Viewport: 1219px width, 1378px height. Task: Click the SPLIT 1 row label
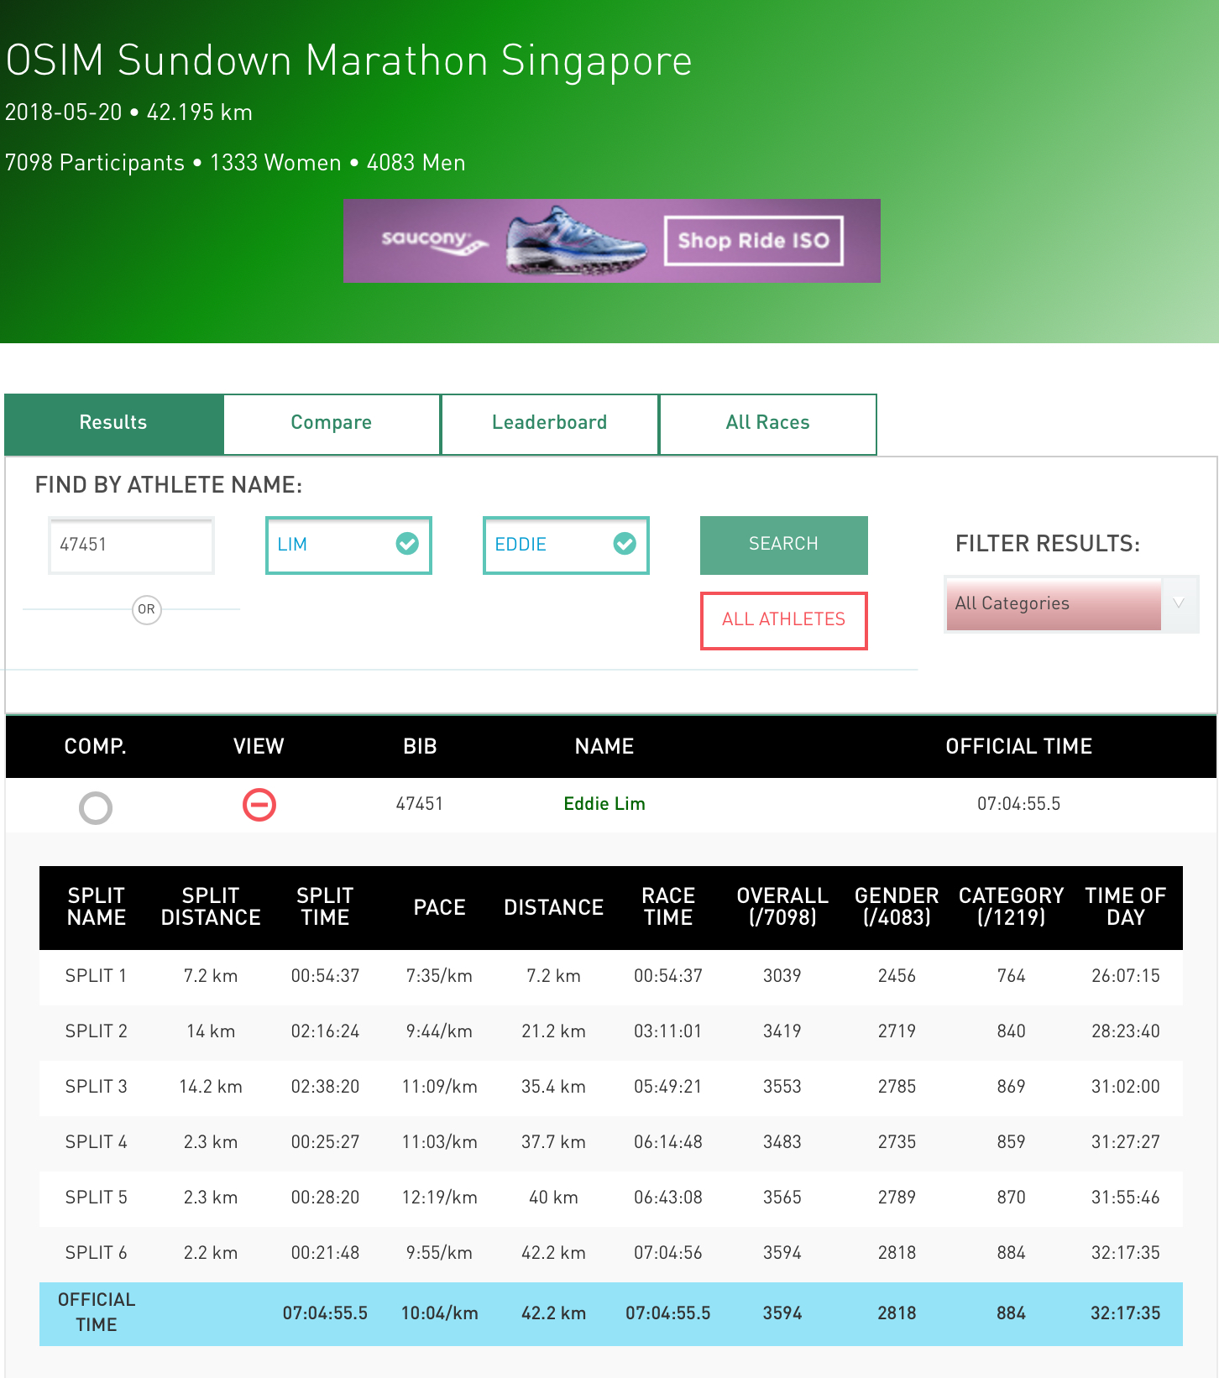(96, 976)
